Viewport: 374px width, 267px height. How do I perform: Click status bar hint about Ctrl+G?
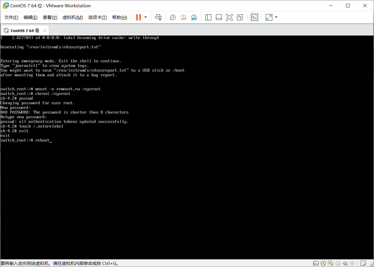click(x=59, y=264)
